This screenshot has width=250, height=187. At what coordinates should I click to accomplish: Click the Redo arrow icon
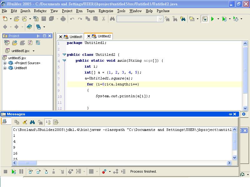tap(80, 19)
